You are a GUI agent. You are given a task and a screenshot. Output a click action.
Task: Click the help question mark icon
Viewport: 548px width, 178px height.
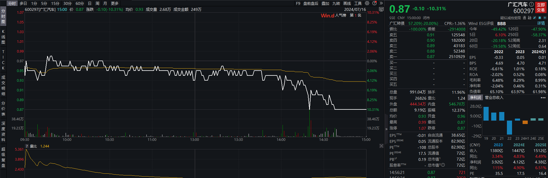tap(374, 3)
